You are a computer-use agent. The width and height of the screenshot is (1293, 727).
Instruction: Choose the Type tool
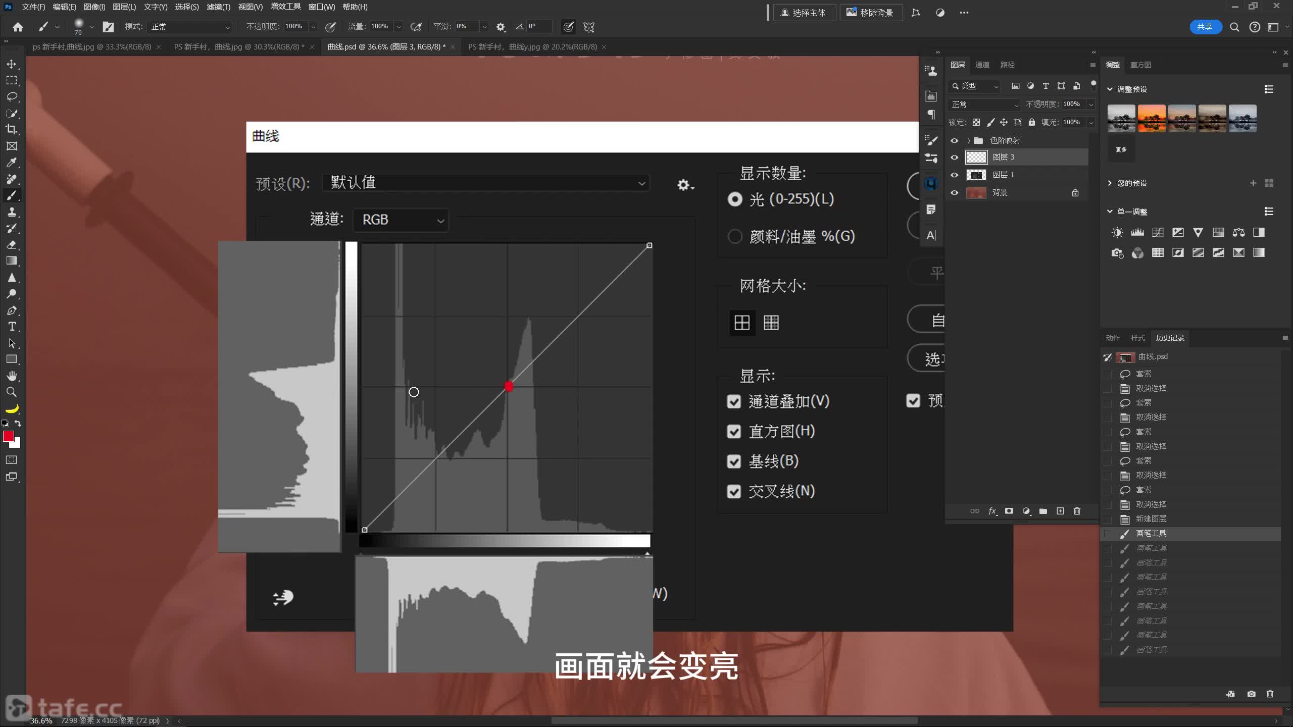(12, 327)
